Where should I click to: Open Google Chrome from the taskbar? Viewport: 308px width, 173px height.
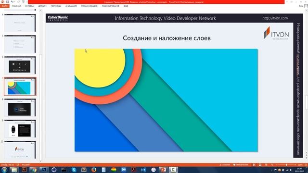click(x=34, y=170)
